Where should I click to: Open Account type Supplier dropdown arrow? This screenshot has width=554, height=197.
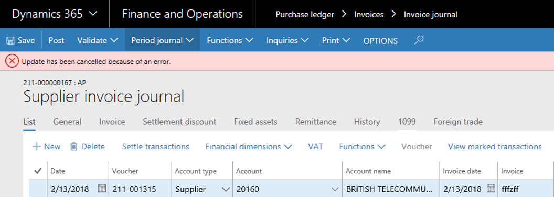click(226, 189)
